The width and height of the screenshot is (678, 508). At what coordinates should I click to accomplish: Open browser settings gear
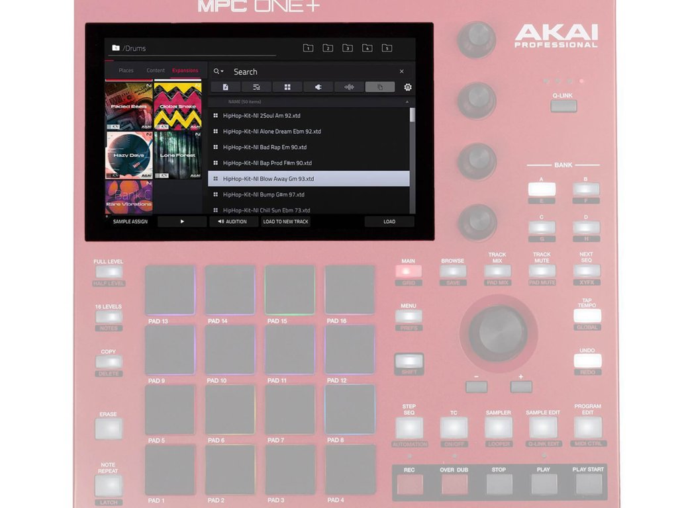[407, 87]
